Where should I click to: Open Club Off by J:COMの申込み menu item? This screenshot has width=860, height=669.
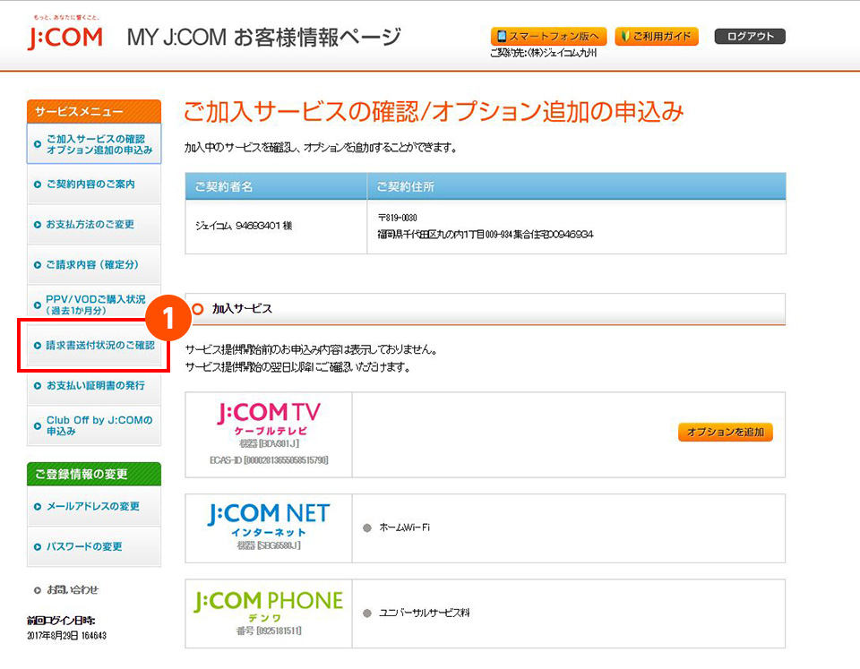coord(94,425)
